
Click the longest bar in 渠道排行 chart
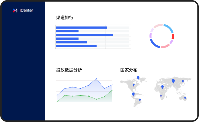pos(84,35)
